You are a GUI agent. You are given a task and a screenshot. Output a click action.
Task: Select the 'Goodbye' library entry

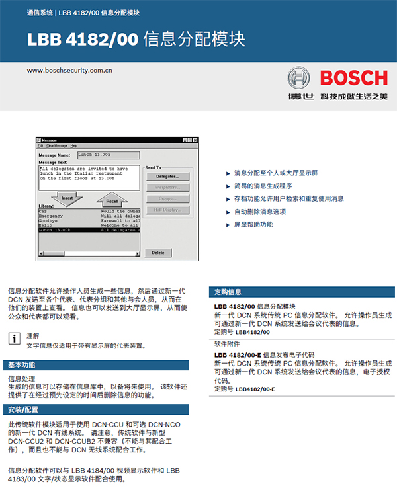point(89,221)
